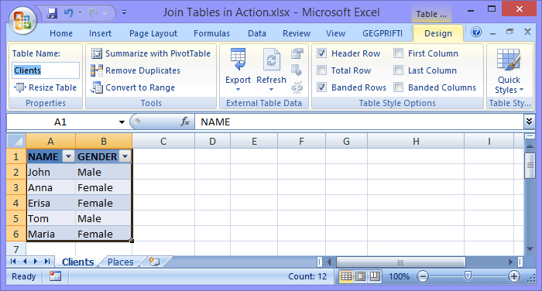
Task: Enable the Banded Columns checkbox
Action: 398,87
